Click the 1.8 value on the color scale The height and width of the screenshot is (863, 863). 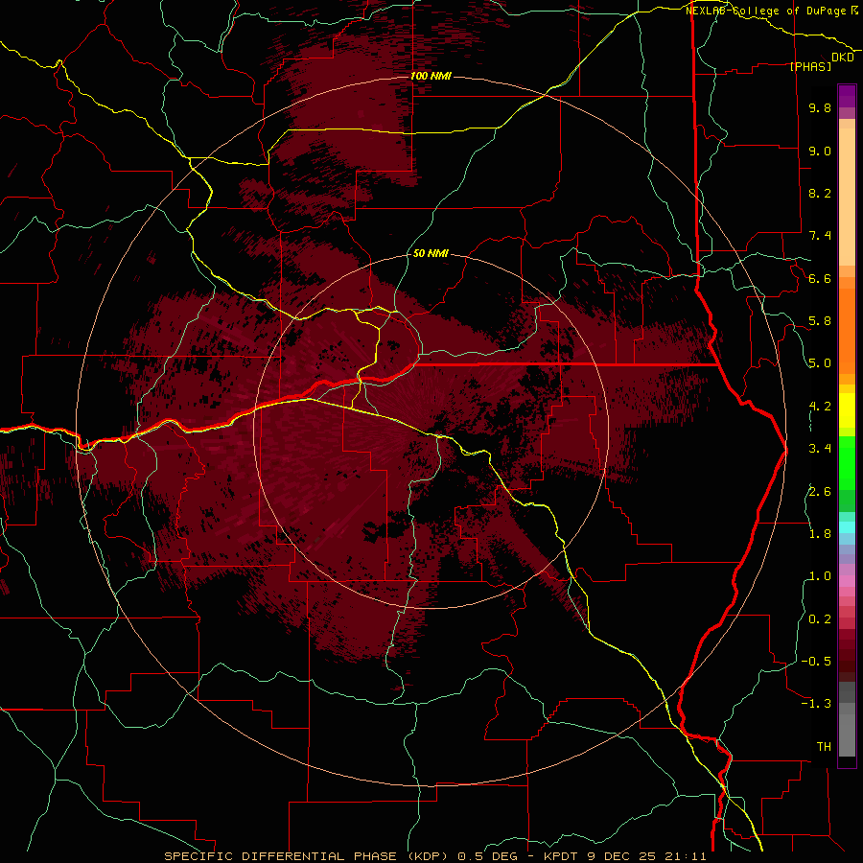[x=820, y=534]
